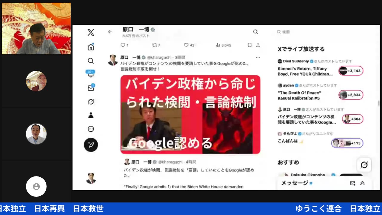
Task: Repost the post showing 7 reposts
Action: 156,45
